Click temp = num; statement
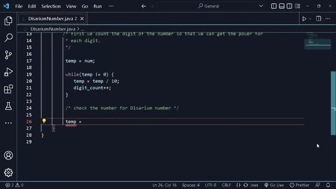 click(x=80, y=61)
